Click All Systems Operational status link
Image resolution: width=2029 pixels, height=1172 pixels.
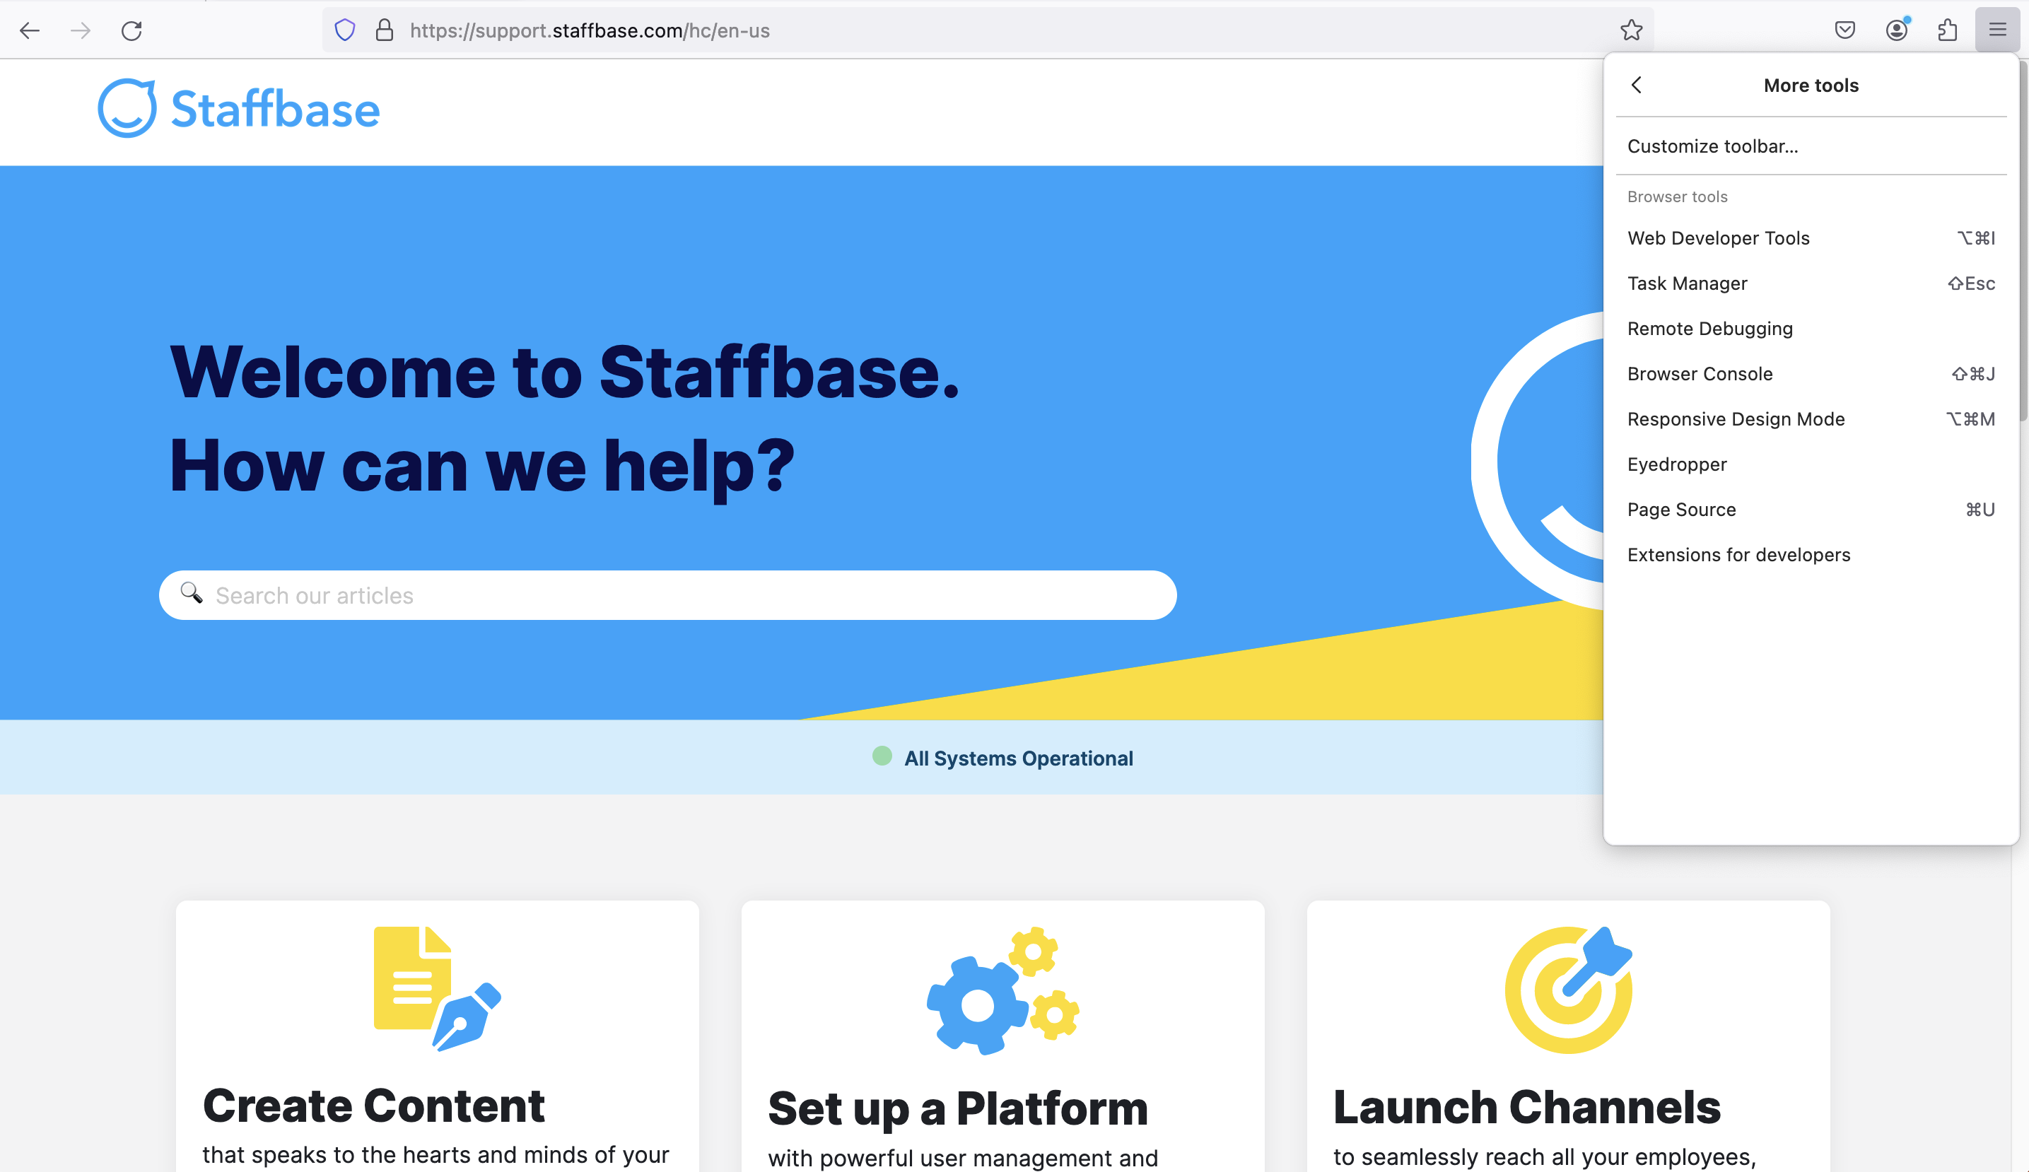point(1018,758)
